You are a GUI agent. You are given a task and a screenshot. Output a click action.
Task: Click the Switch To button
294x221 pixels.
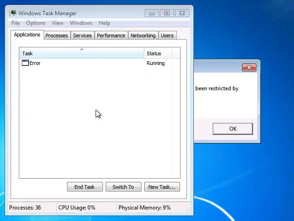[x=124, y=187]
